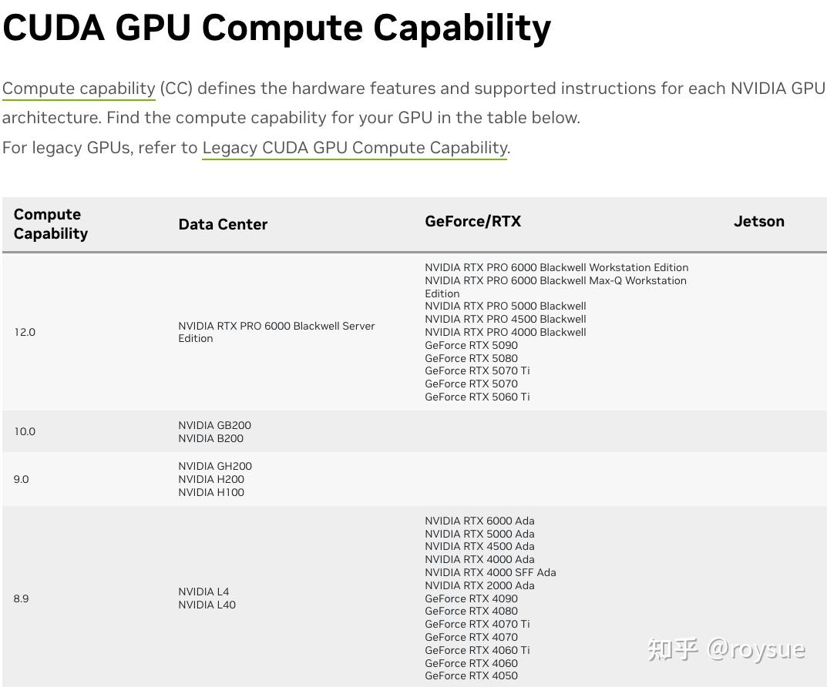Select the "GeForce RTX 4050" entry
Image resolution: width=827 pixels, height=687 pixels.
[471, 675]
